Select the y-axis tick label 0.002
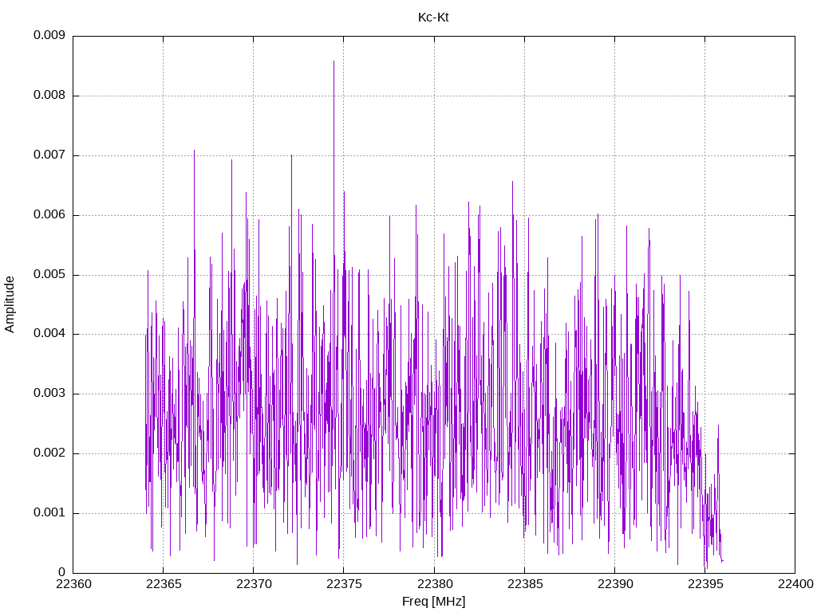Screen dimensions: 817x612 49,453
